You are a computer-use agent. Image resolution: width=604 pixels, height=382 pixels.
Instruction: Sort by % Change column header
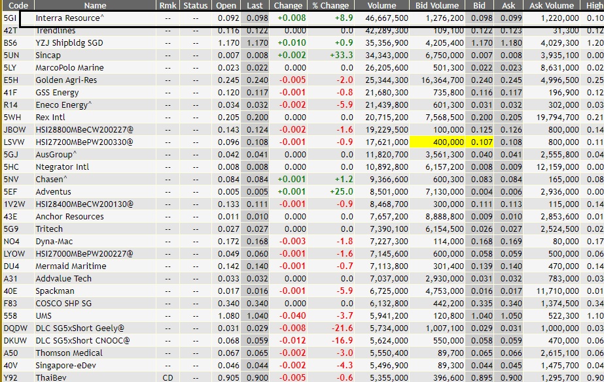[x=331, y=5]
